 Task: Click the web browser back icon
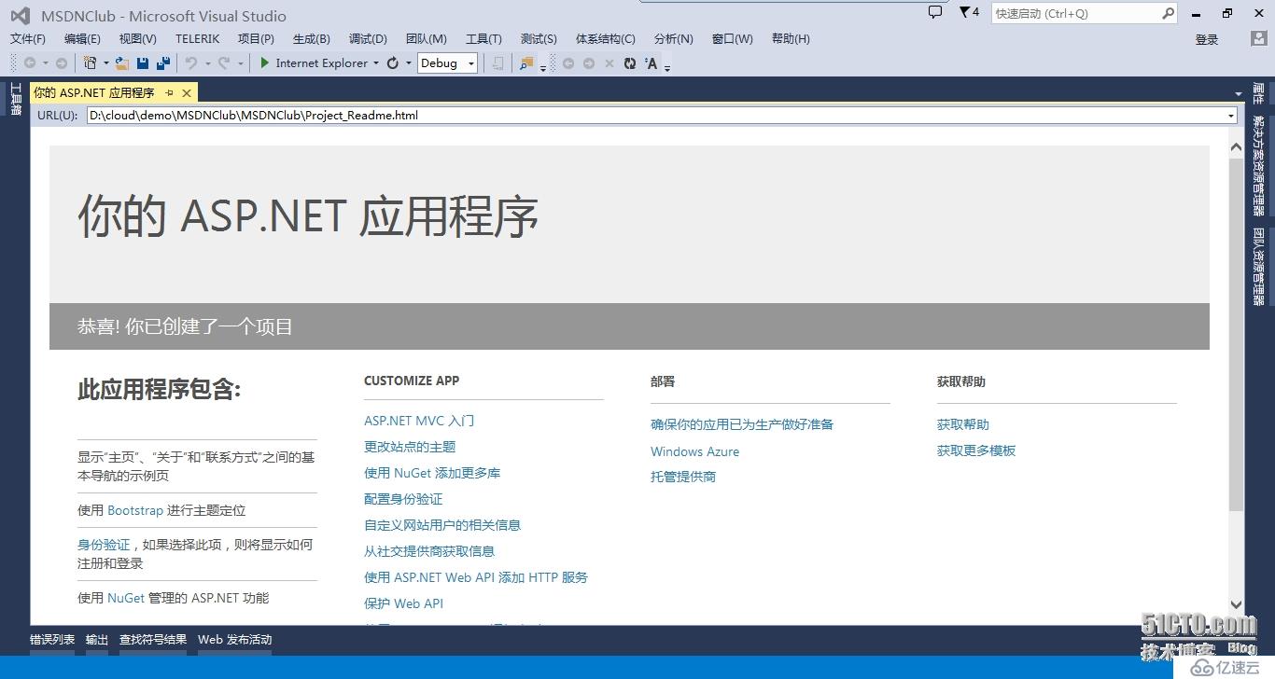pos(567,63)
